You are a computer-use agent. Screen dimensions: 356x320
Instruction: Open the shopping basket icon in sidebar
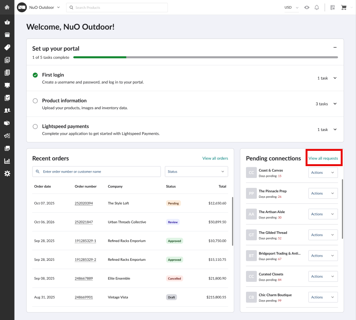pyautogui.click(x=7, y=22)
